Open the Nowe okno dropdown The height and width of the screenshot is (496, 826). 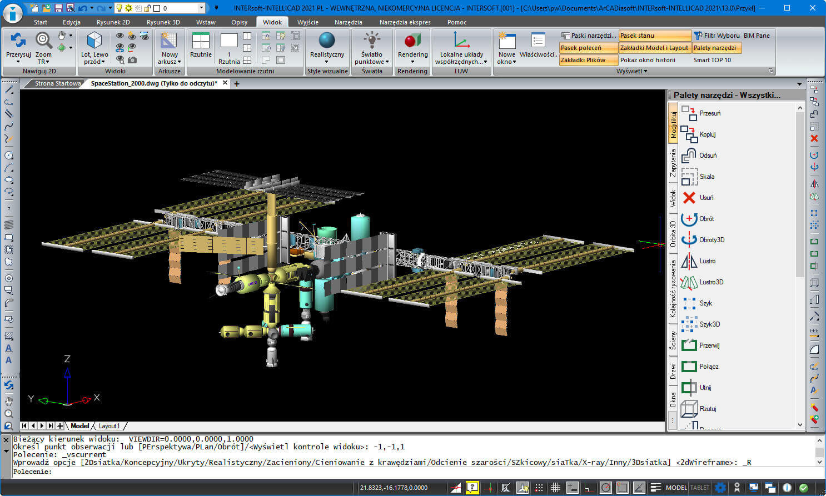506,58
